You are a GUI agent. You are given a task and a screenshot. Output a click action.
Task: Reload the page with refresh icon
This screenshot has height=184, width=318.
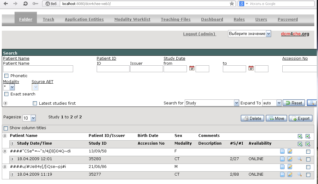(x=25, y=4)
